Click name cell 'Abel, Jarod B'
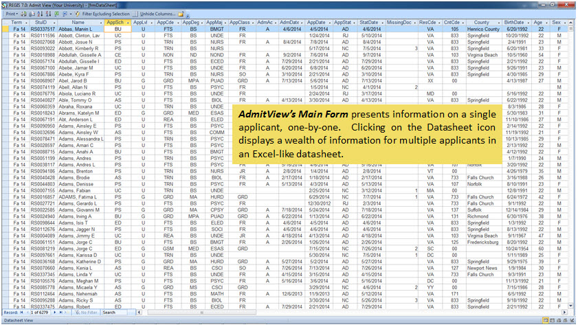 73,81
